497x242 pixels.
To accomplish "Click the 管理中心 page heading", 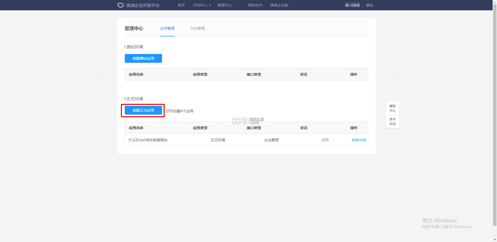I will [x=134, y=28].
